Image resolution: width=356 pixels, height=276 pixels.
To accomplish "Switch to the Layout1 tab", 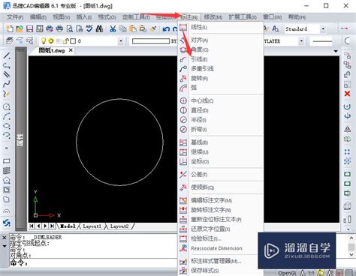I will (x=92, y=226).
